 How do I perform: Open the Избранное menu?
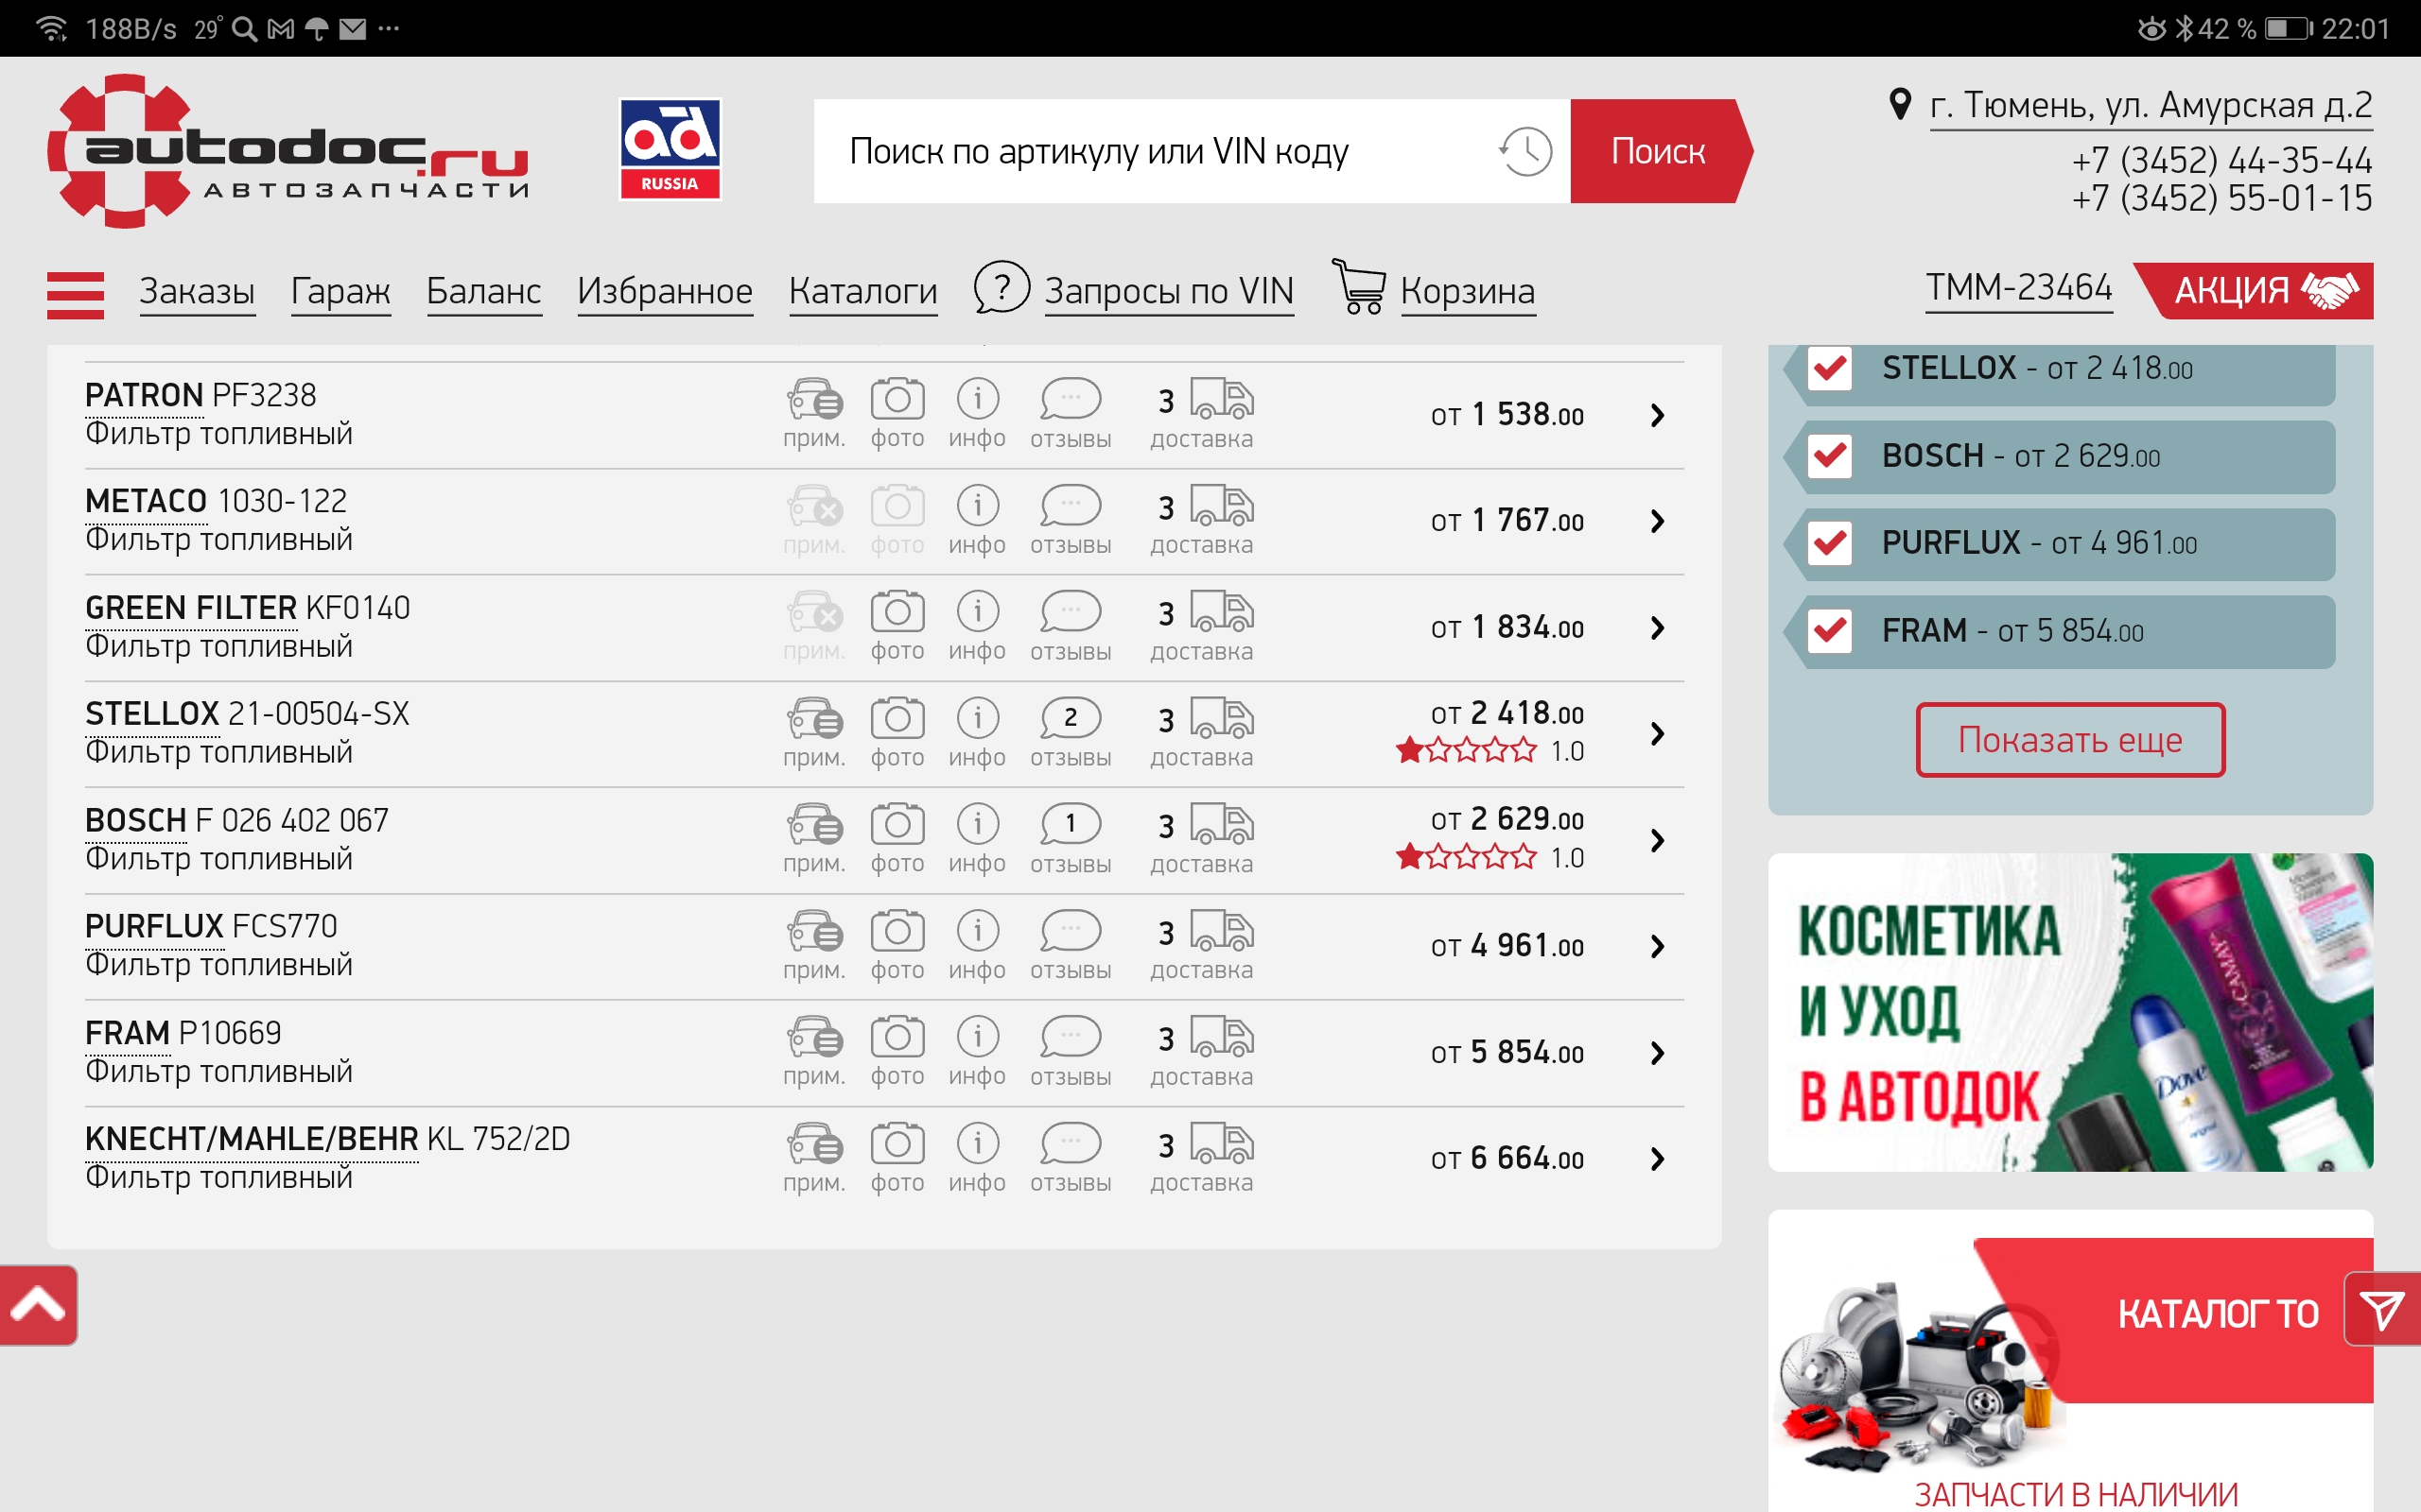665,291
